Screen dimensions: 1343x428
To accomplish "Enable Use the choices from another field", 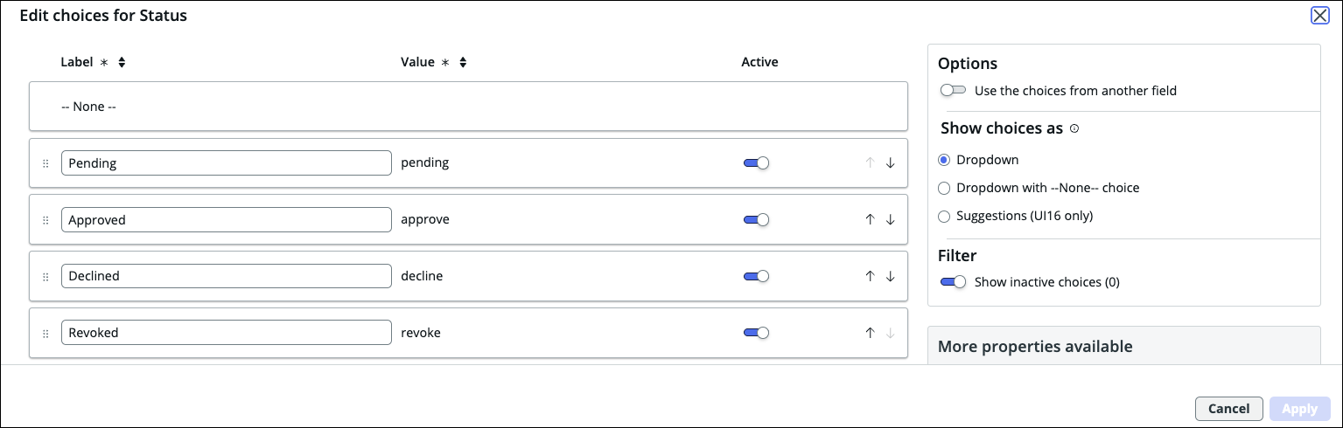I will click(x=953, y=90).
